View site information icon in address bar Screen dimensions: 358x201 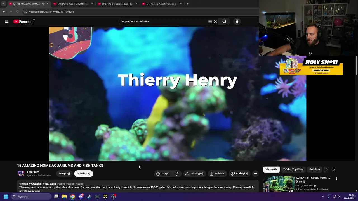pos(25,12)
